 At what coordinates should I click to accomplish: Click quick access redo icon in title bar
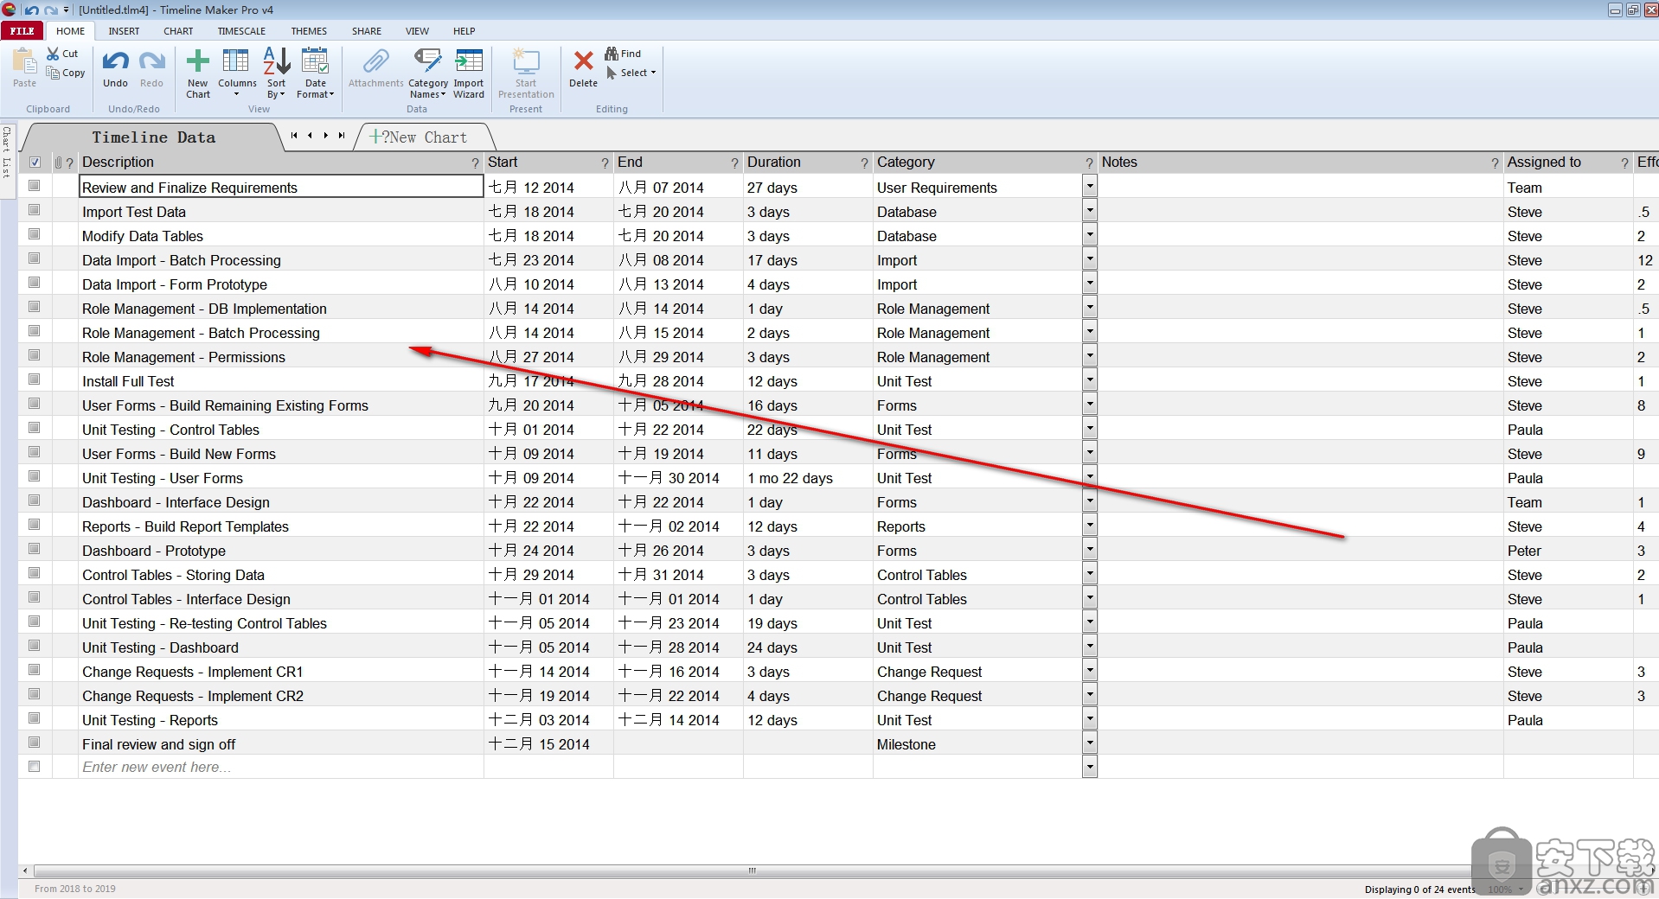click(x=51, y=10)
